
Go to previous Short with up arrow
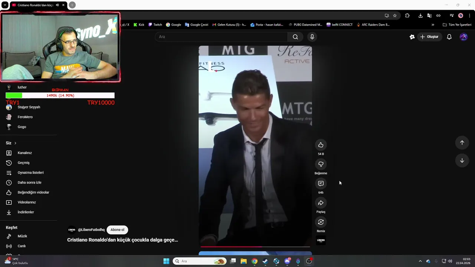click(462, 143)
